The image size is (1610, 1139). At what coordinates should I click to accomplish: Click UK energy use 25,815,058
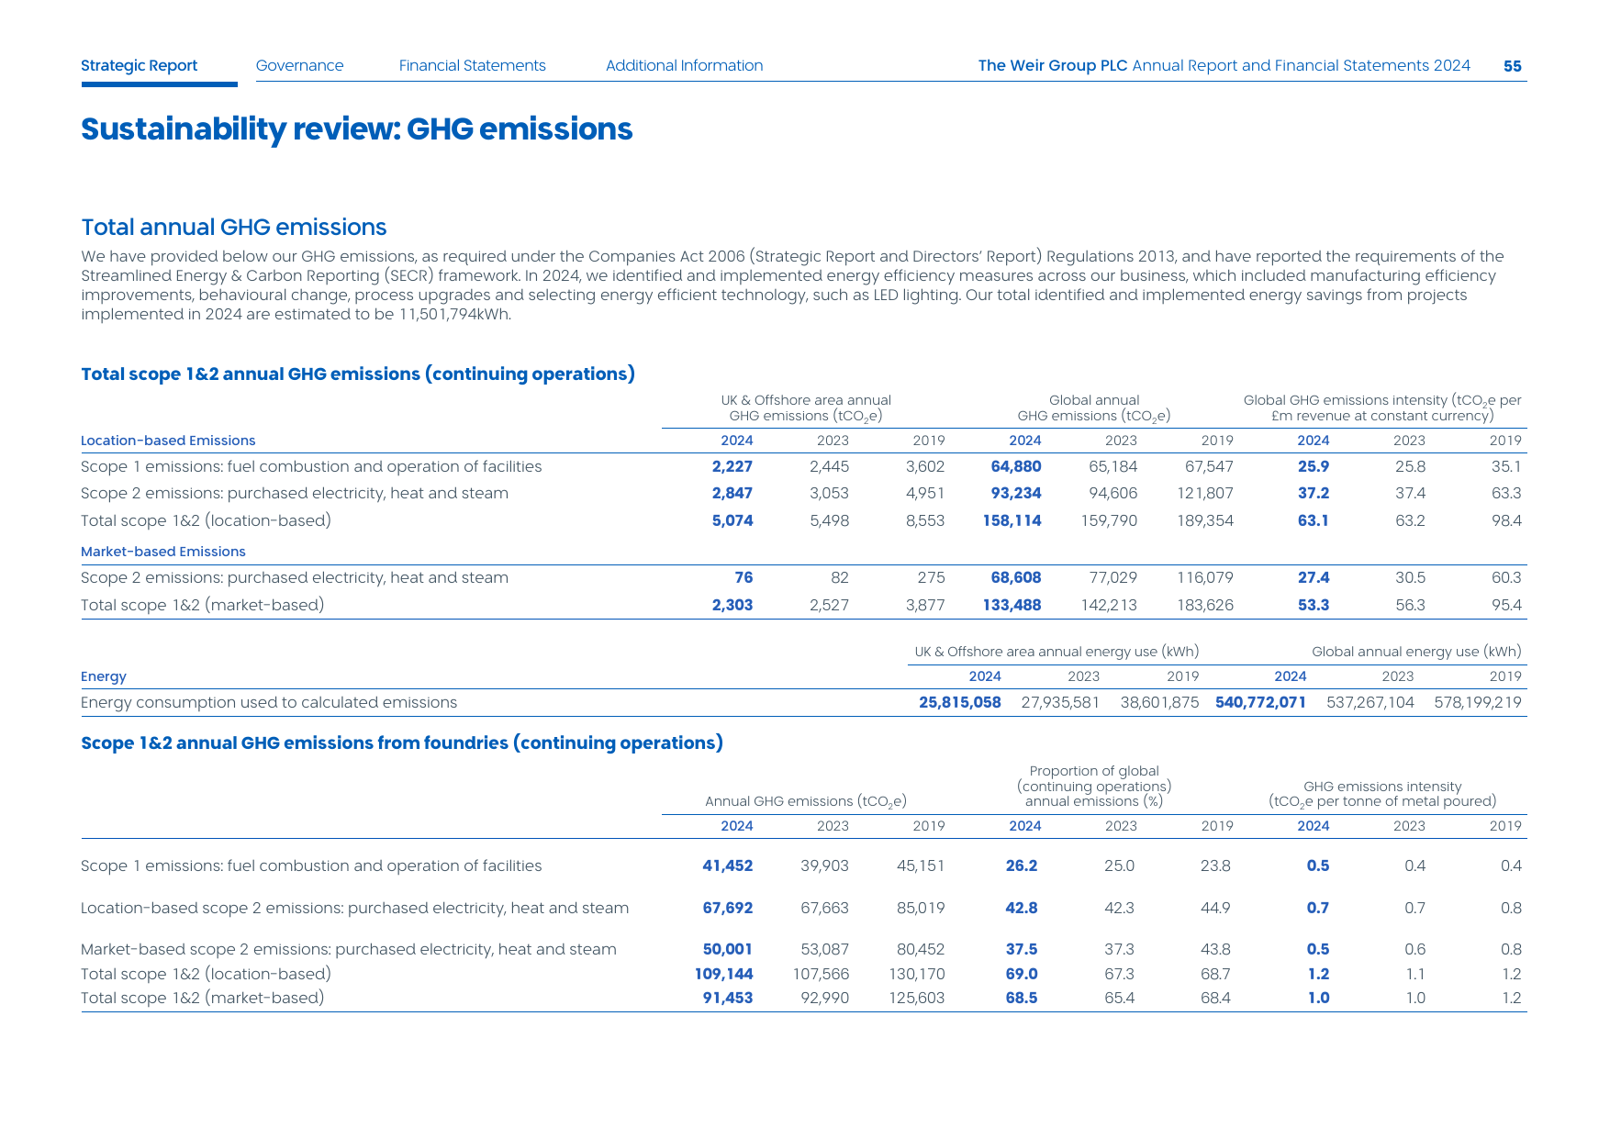click(x=960, y=702)
